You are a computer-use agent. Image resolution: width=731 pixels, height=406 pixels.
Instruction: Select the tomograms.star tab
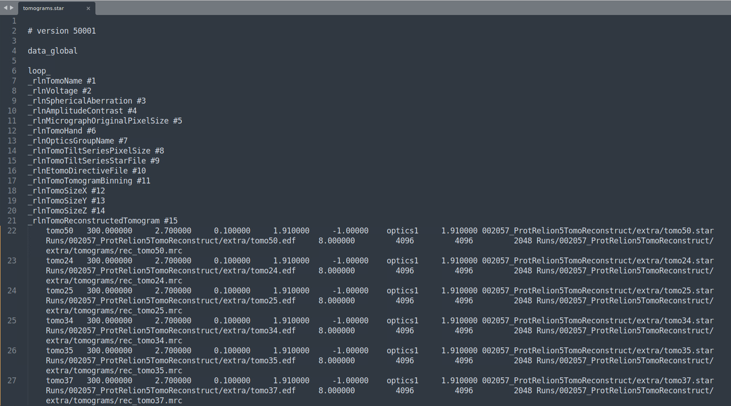(x=56, y=8)
